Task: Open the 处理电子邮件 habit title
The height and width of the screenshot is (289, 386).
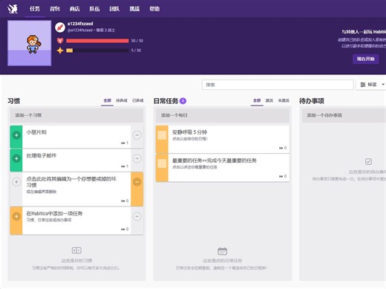Action: coord(42,155)
